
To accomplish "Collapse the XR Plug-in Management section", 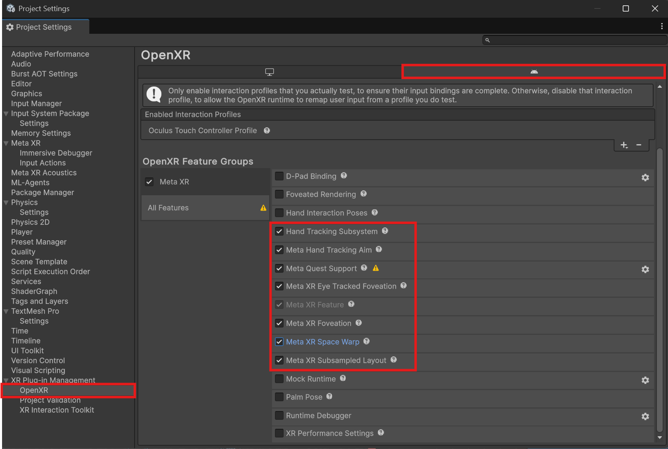I will click(6, 380).
